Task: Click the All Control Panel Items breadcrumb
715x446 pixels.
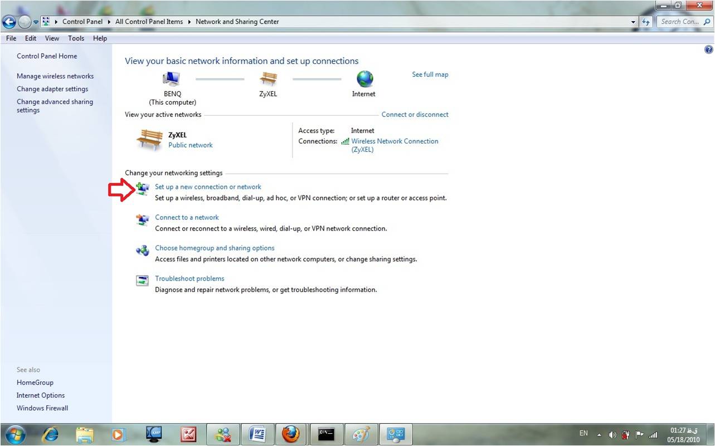Action: point(149,22)
